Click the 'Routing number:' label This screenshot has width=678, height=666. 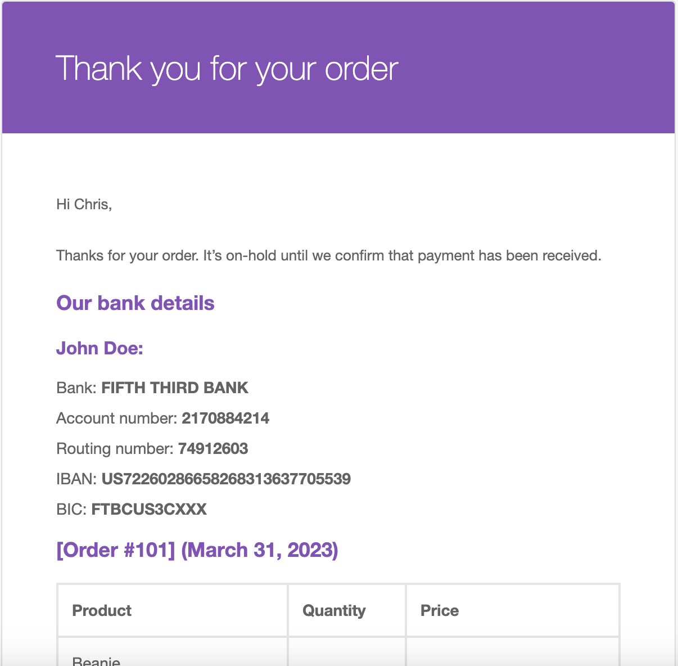coord(115,449)
